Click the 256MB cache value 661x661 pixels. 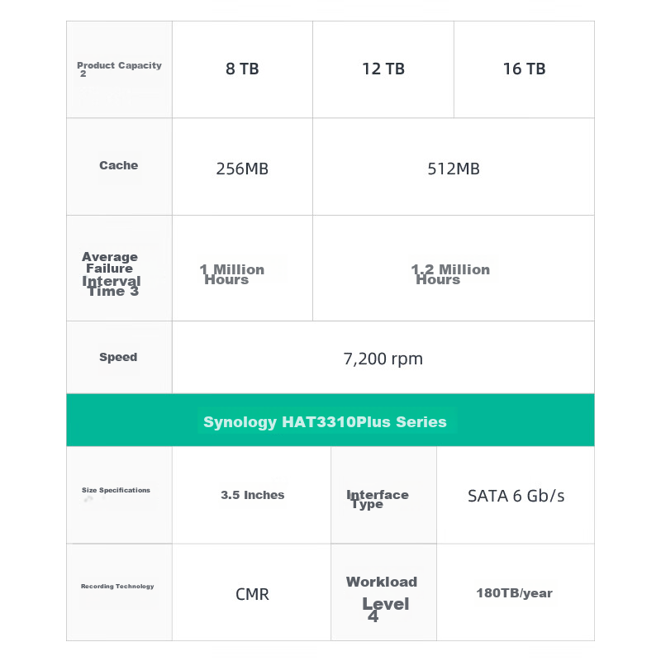(242, 169)
